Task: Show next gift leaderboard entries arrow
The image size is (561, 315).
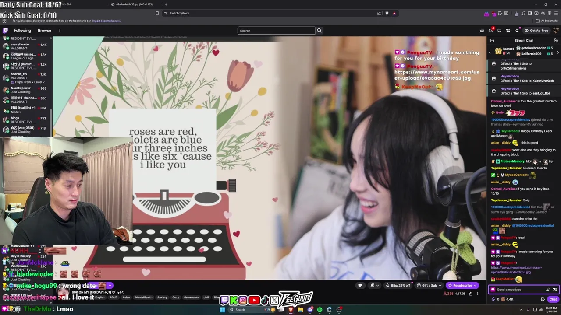Action: tap(557, 52)
